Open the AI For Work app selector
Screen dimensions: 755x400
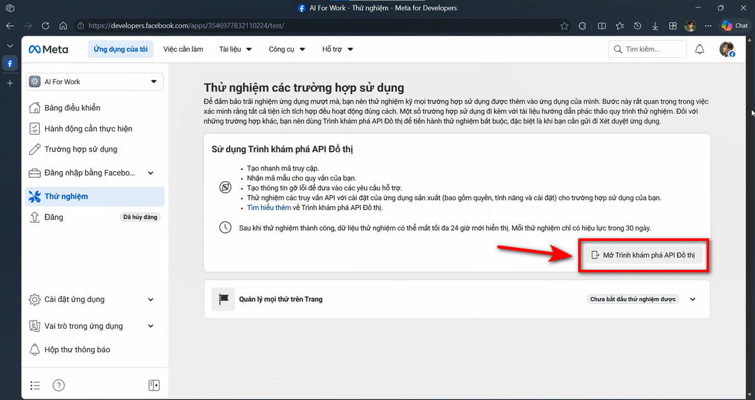94,82
